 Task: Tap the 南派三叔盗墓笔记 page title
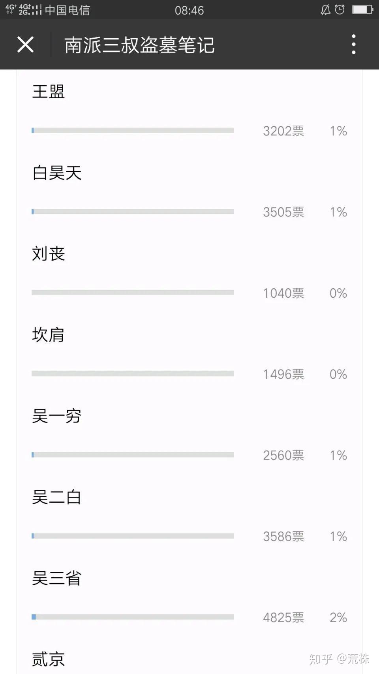tap(139, 45)
